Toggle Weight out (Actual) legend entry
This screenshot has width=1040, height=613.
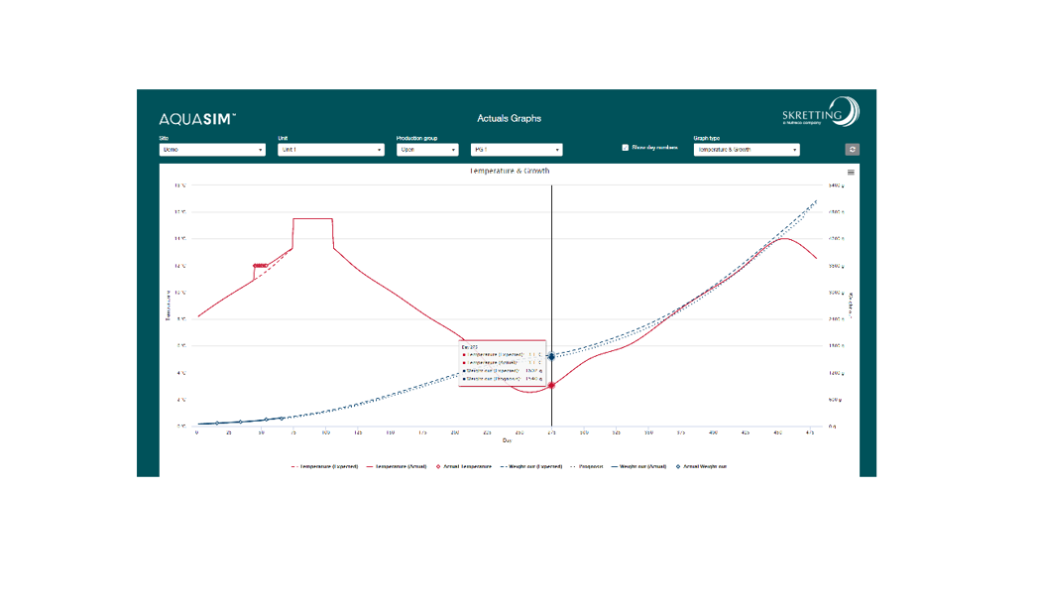[x=645, y=465]
